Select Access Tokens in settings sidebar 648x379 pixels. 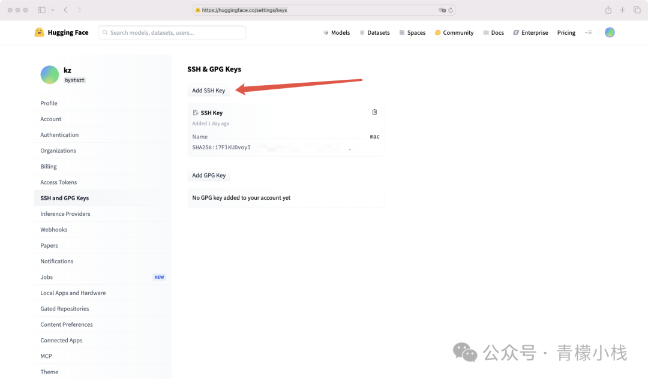[59, 182]
